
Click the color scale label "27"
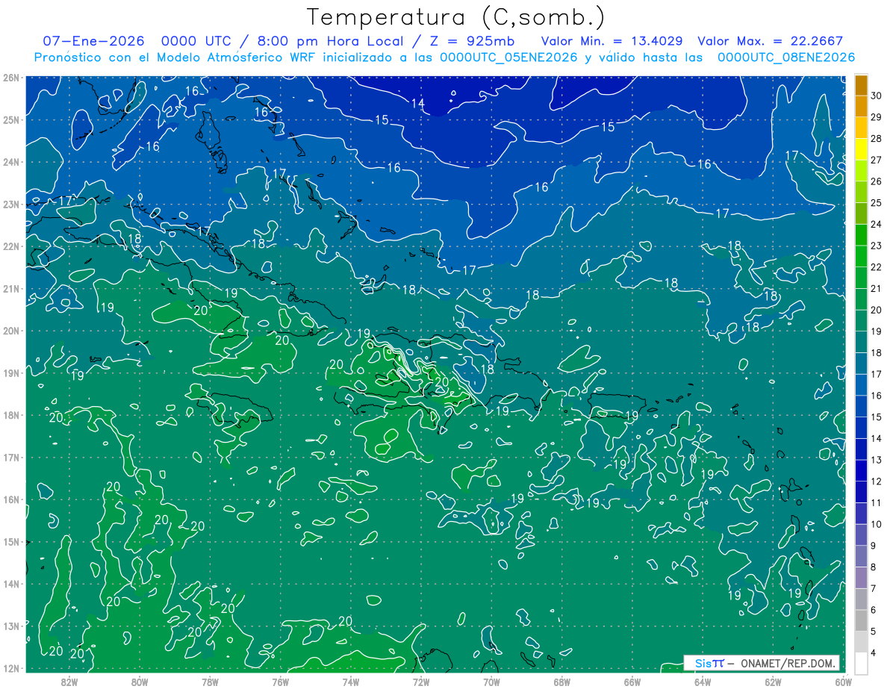(x=877, y=160)
